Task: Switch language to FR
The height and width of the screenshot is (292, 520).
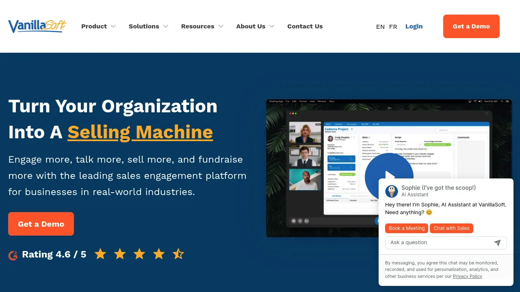Action: 393,27
